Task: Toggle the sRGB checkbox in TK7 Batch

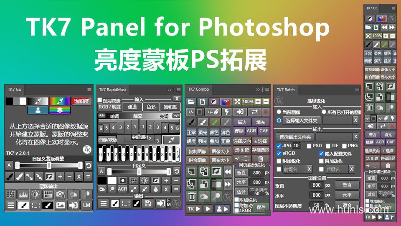Action: coord(279,154)
